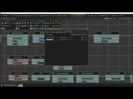
Task: Click first icon right of green status indicator
Action: 120,18
